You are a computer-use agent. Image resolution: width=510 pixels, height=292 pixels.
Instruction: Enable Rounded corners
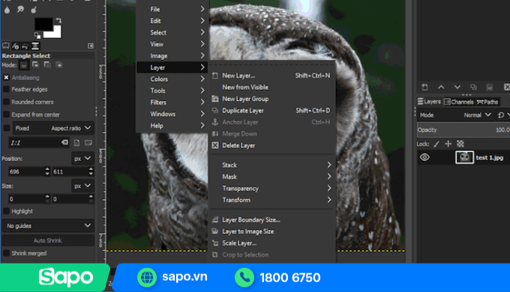point(6,102)
